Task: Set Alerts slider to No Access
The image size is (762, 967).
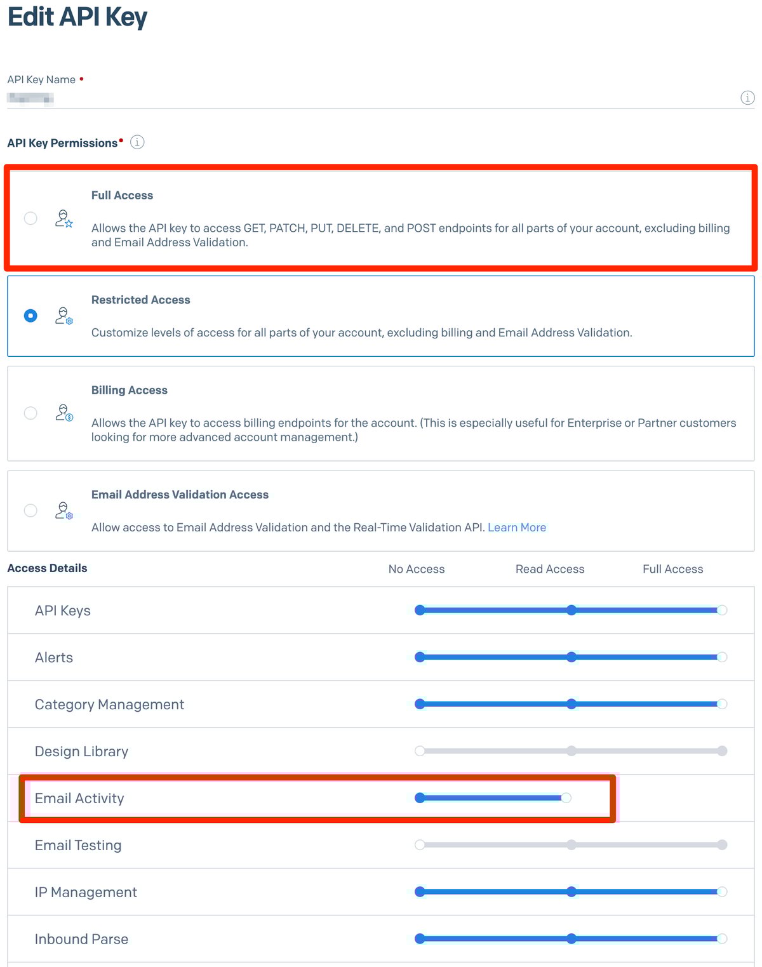Action: pos(419,657)
